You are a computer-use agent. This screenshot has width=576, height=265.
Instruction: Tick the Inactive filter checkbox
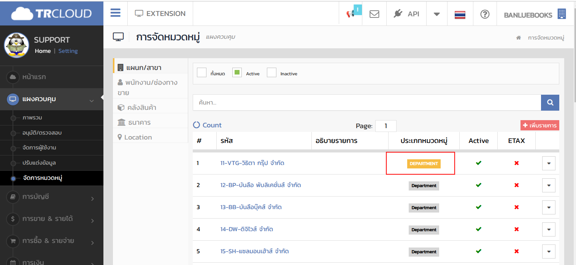pyautogui.click(x=271, y=72)
